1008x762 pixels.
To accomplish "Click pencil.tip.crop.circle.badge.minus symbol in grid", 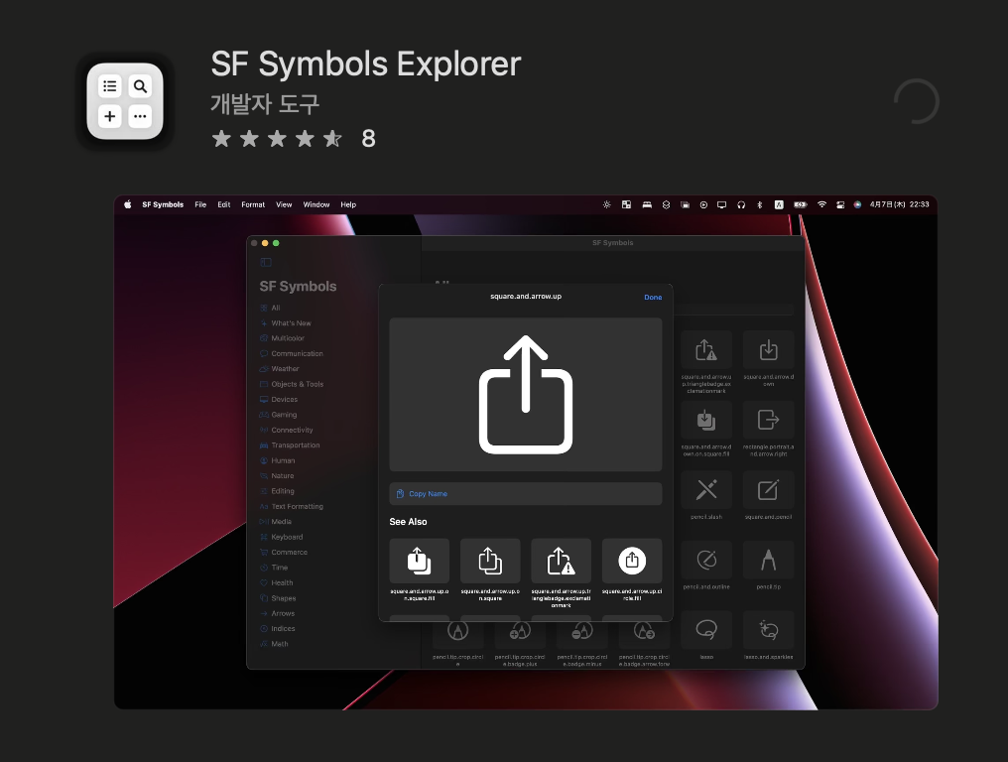I will [581, 637].
